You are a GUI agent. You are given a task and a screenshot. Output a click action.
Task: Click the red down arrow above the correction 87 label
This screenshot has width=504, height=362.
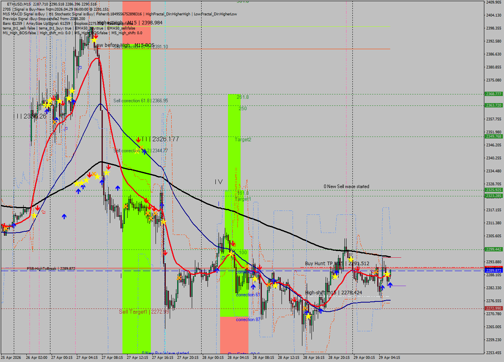tap(260, 267)
